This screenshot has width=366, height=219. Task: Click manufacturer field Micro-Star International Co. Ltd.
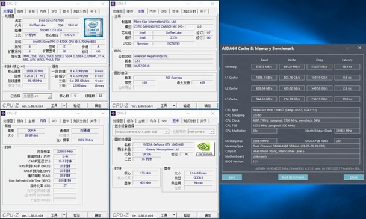click(173, 22)
